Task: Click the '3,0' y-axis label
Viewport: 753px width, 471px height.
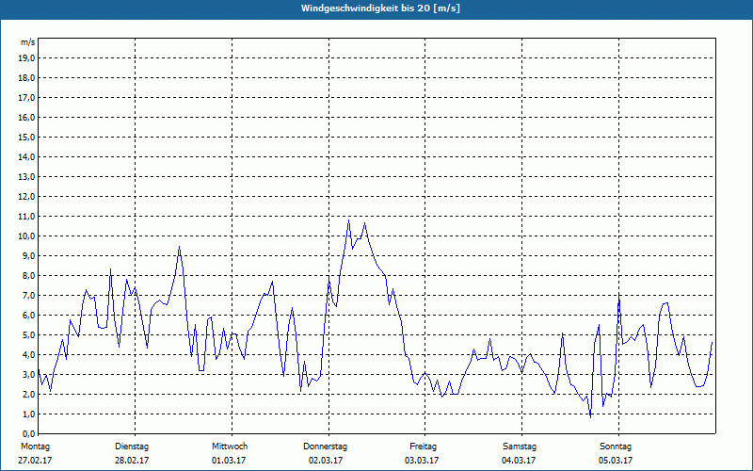Action: 28,374
